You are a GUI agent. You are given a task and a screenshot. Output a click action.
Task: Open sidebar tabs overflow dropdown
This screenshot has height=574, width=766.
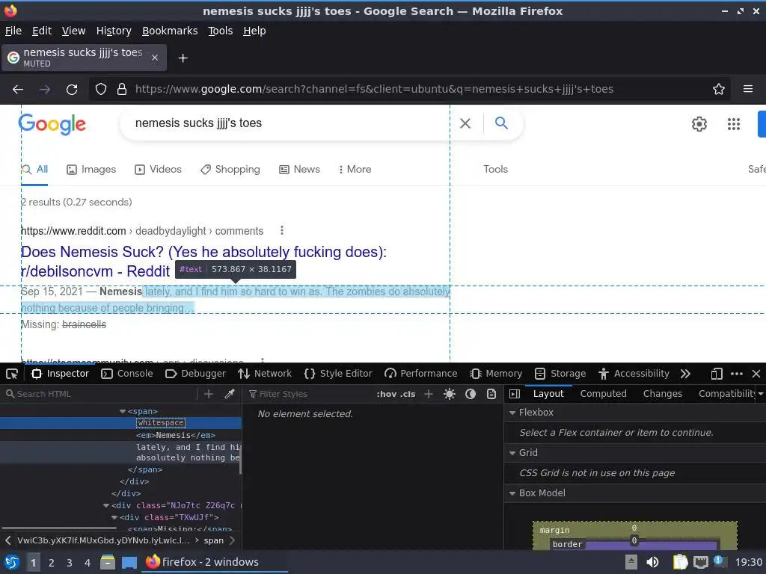click(761, 394)
